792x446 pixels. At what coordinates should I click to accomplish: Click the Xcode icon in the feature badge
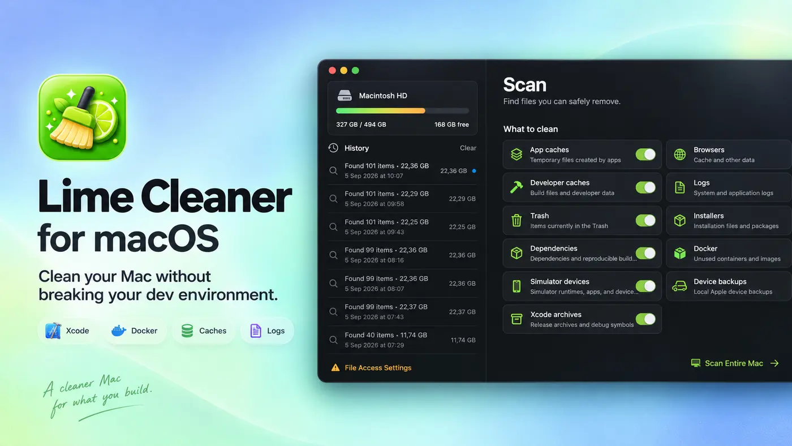(53, 331)
